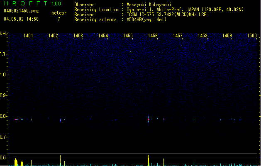Click the 0.8 kHz frequency label
Screen dimensions: 261x166
[x=3, y=116]
